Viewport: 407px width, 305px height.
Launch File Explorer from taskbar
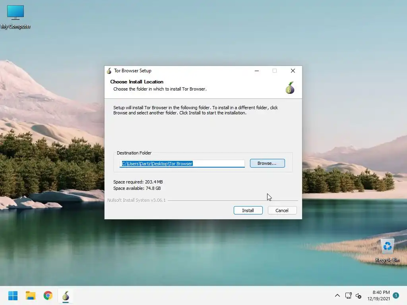[30, 295]
